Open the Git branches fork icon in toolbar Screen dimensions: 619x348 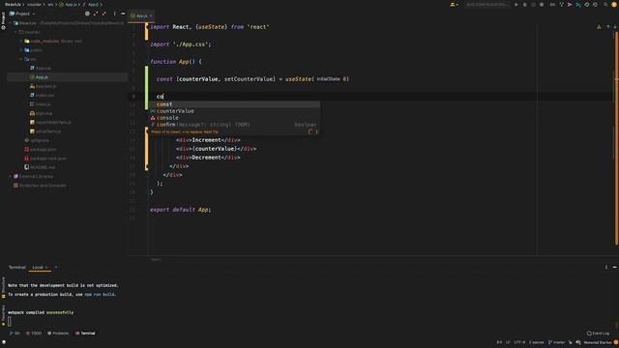(x=561, y=5)
